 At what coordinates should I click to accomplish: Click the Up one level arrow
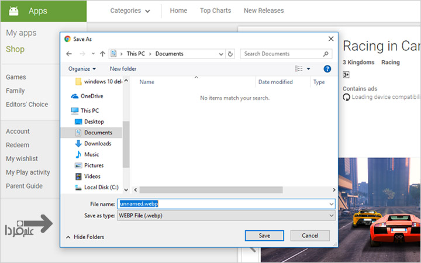pyautogui.click(x=103, y=54)
